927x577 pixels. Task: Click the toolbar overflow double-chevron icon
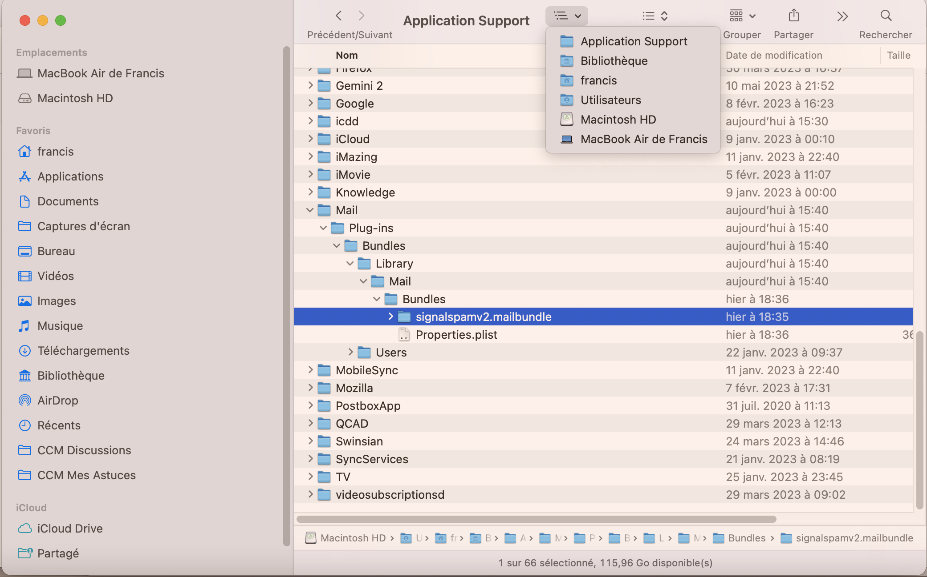842,16
